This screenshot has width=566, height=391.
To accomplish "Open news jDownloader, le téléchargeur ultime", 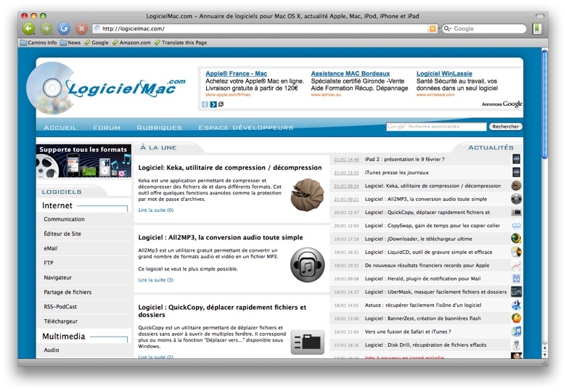I will pyautogui.click(x=419, y=239).
